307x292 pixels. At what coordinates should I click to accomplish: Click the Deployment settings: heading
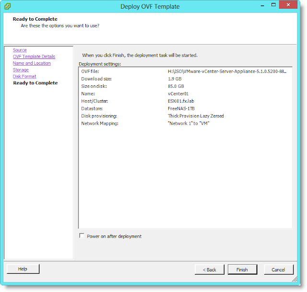click(x=100, y=64)
